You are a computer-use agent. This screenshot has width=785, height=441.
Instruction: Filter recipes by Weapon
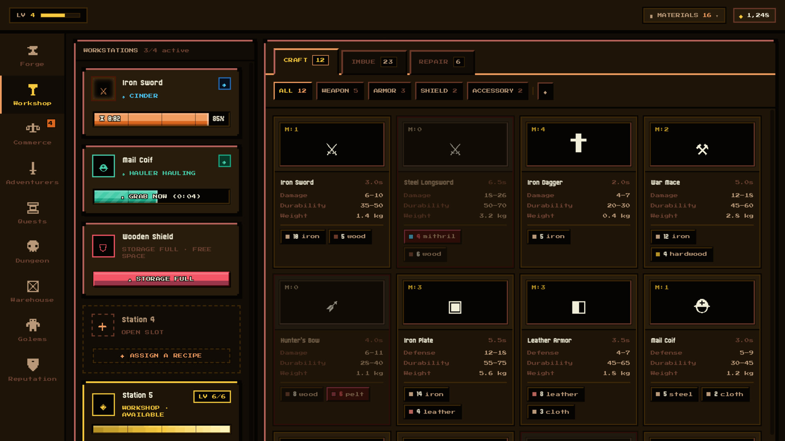(x=340, y=91)
